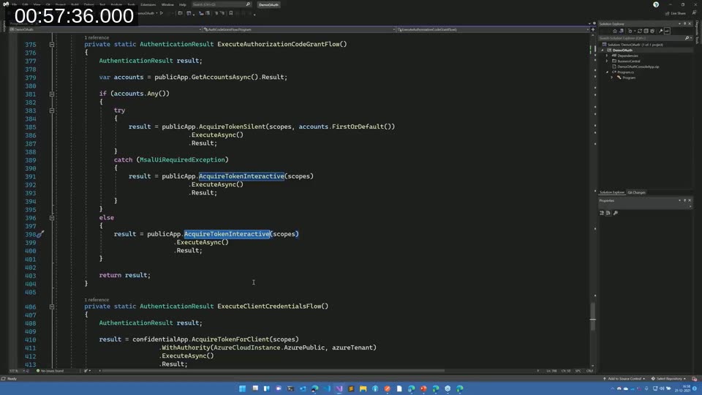Viewport: 702px width, 395px height.
Task: Click the account profile icon in the title bar
Action: click(656, 4)
